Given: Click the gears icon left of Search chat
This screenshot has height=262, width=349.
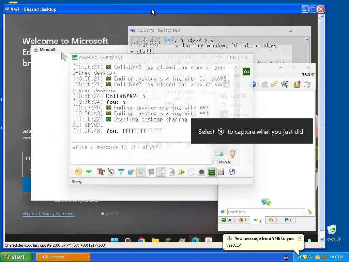Looking at the screenshot, I should (x=223, y=212).
